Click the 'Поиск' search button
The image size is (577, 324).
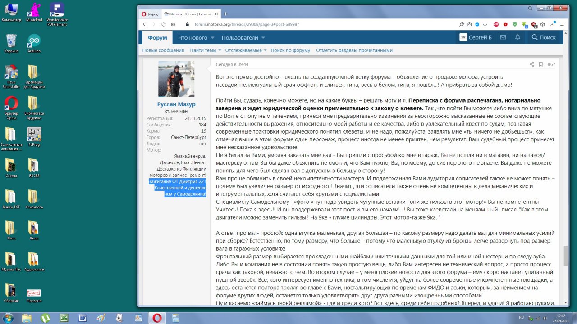(544, 37)
